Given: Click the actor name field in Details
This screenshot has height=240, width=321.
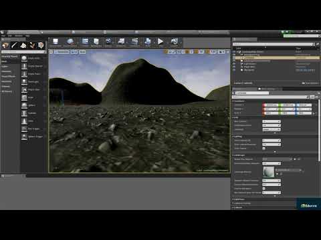Looking at the screenshot, I should click(252, 93).
